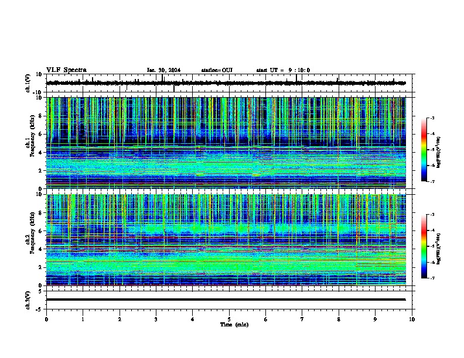
Task: Click the time axis tick label "0"
Action: pyautogui.click(x=46, y=319)
